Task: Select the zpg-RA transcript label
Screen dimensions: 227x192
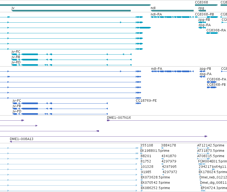Action: (205, 25)
